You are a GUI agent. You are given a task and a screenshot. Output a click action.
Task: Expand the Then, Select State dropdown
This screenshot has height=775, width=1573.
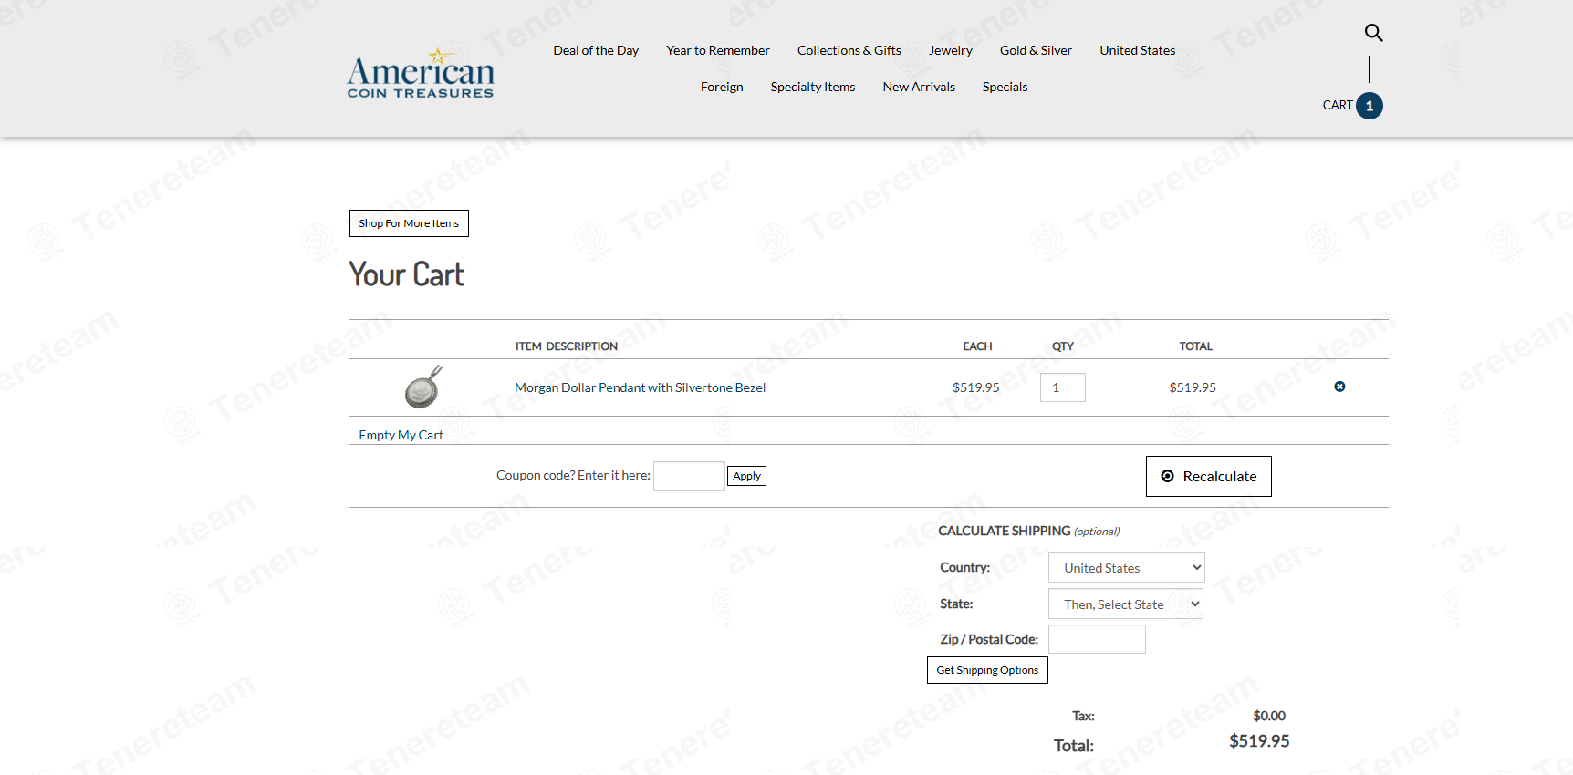(x=1126, y=604)
